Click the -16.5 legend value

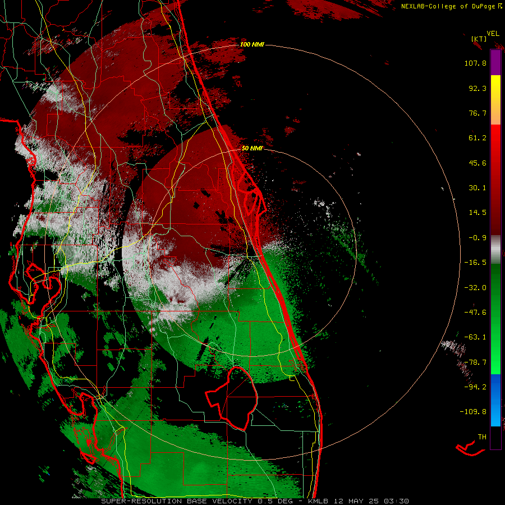(475, 263)
